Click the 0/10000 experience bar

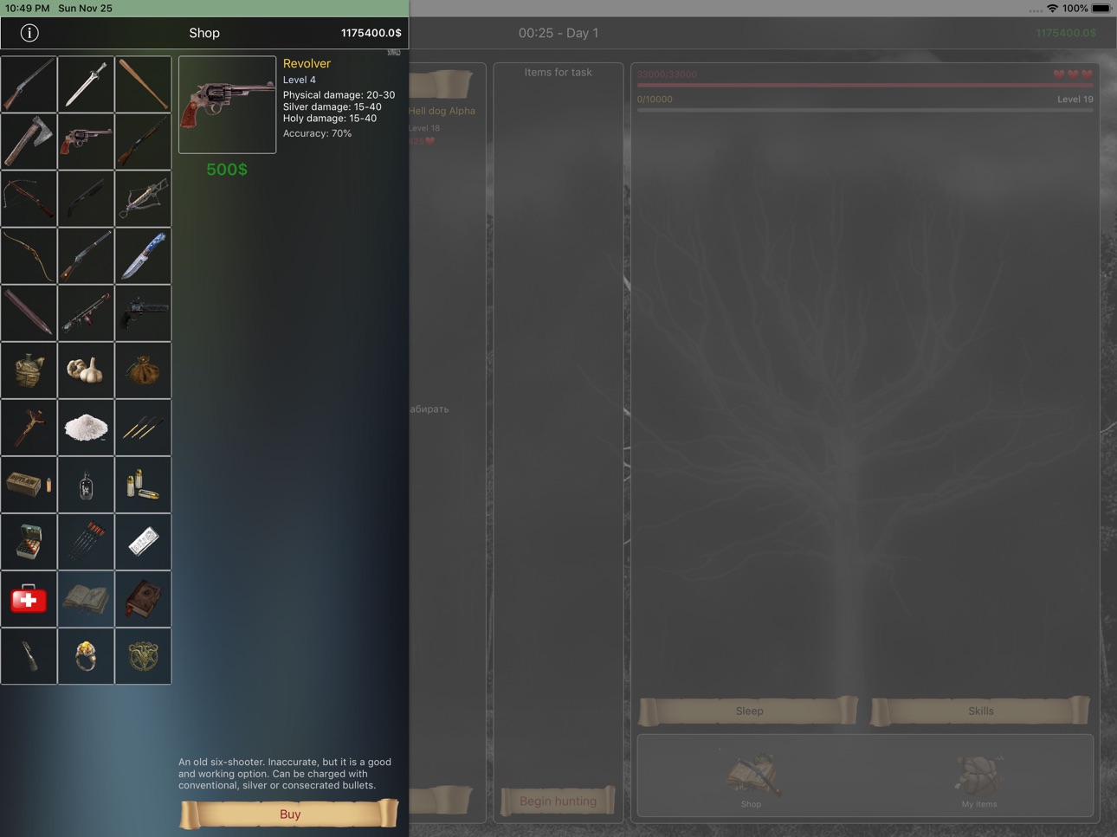[x=864, y=110]
